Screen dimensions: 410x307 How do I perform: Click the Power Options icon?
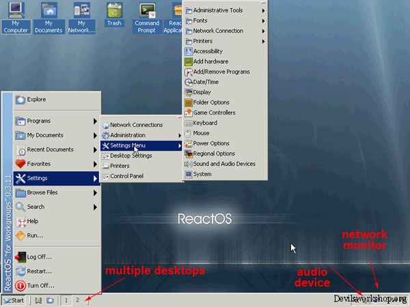(189, 143)
